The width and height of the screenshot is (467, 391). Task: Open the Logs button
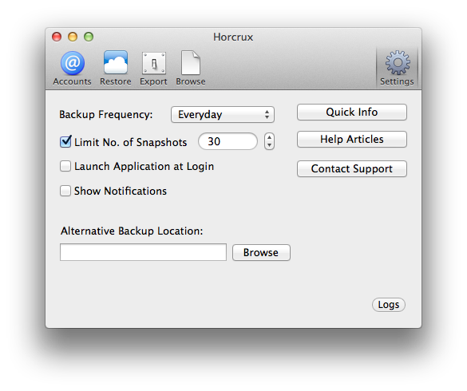click(389, 305)
